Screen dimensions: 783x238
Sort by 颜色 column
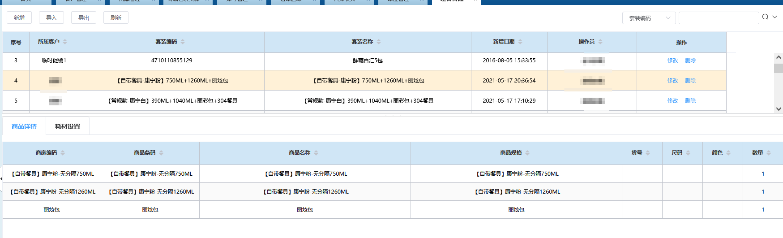coord(728,153)
